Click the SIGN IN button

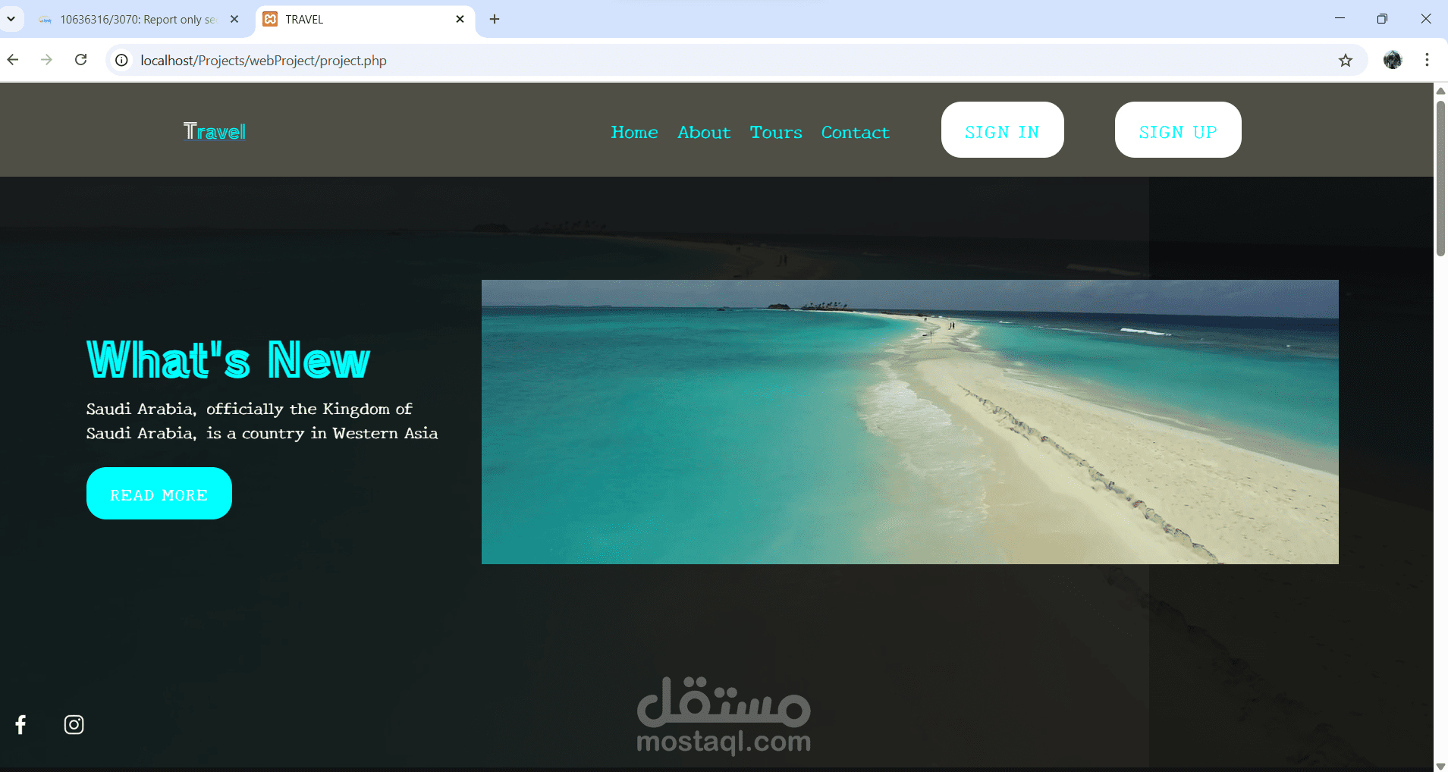point(1002,130)
